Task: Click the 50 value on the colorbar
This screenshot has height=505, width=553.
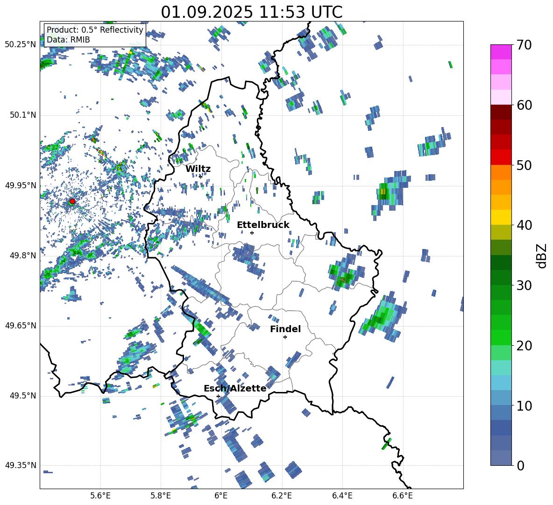Action: pyautogui.click(x=524, y=165)
